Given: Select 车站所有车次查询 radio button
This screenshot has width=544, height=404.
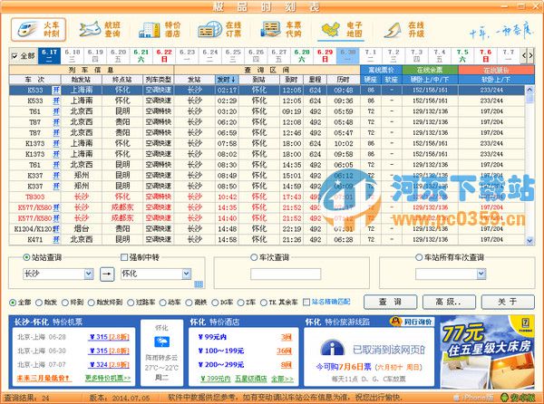Looking at the screenshot, I should coord(419,257).
